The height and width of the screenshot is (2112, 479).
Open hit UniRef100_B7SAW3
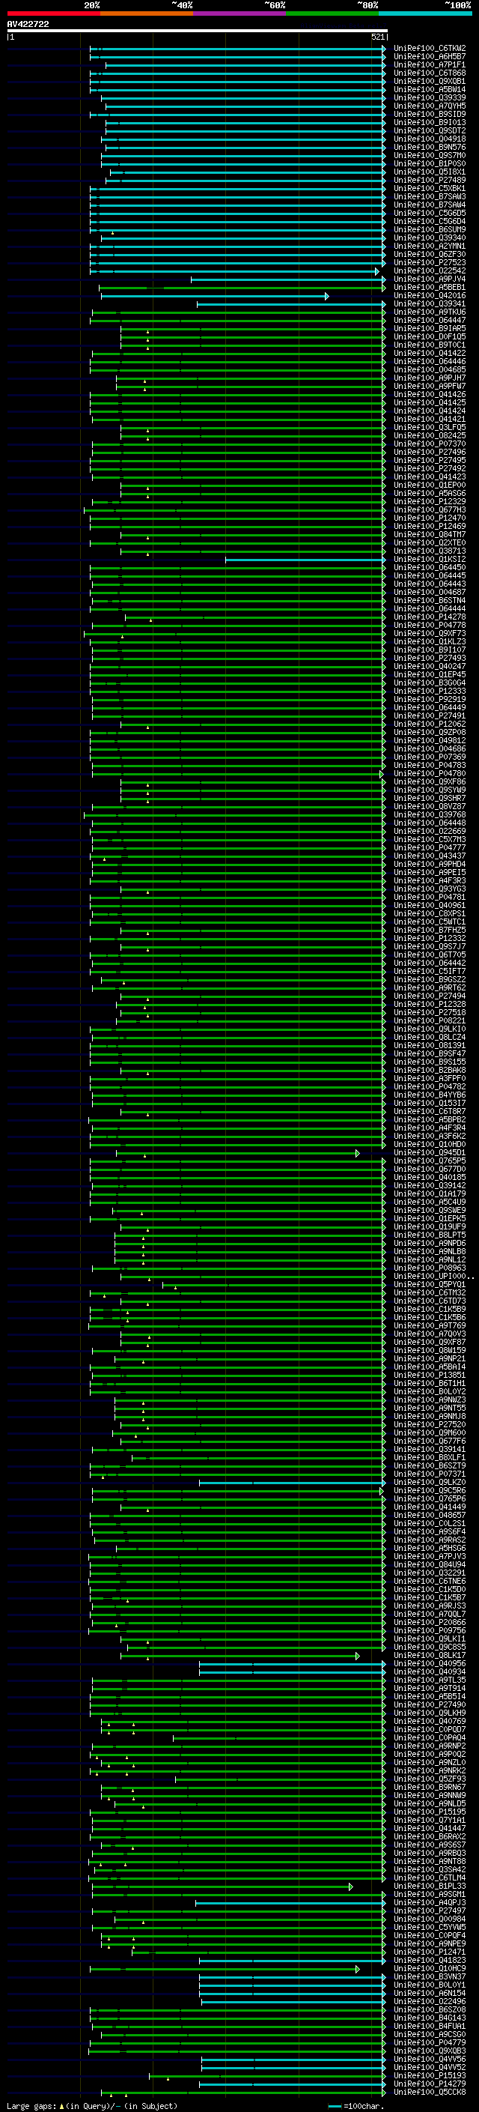430,197
